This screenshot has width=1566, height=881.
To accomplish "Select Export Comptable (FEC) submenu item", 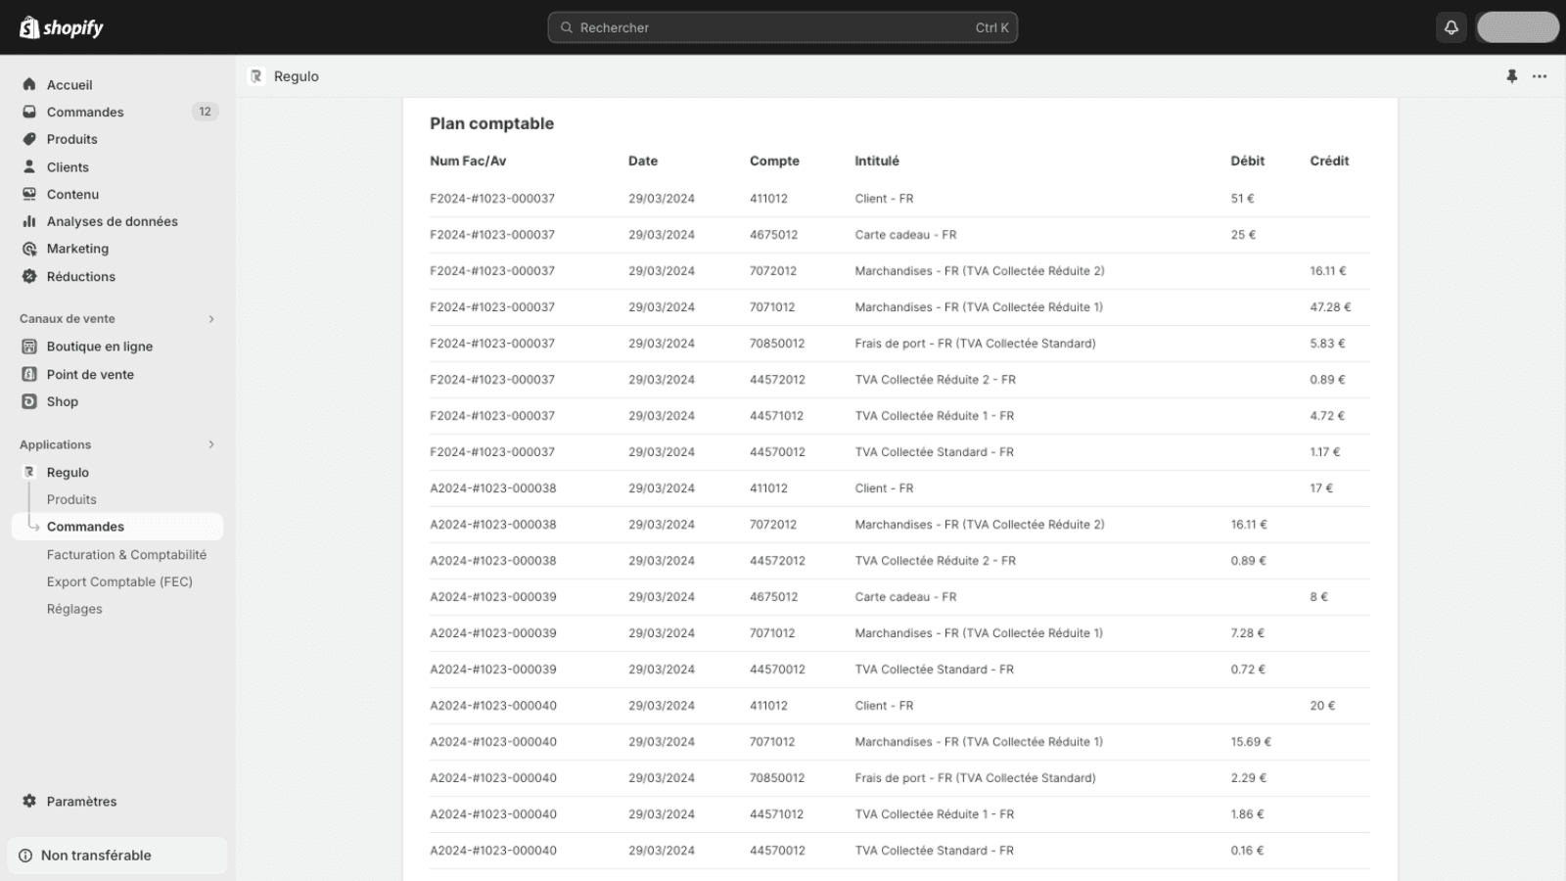I will pos(119,581).
